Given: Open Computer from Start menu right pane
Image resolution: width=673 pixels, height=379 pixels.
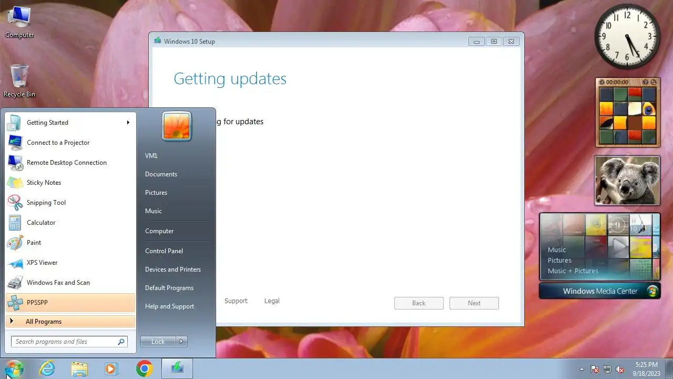Looking at the screenshot, I should (x=159, y=231).
